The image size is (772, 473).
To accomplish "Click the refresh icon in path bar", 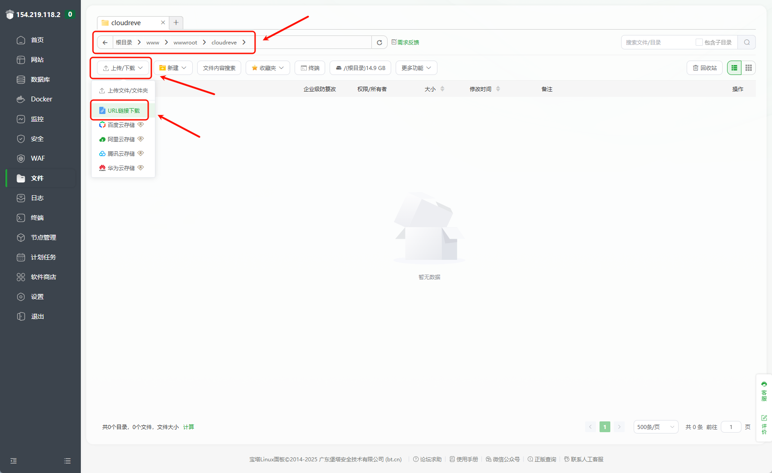I will [379, 43].
